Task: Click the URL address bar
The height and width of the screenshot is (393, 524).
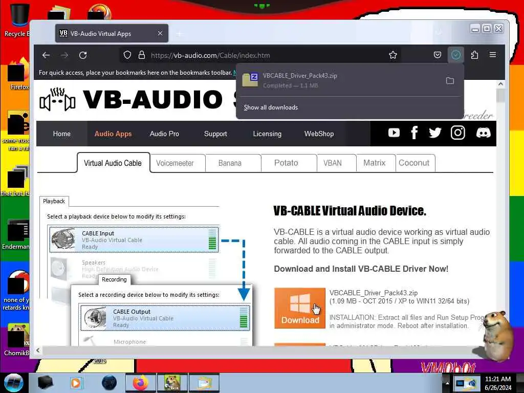Action: point(260,55)
